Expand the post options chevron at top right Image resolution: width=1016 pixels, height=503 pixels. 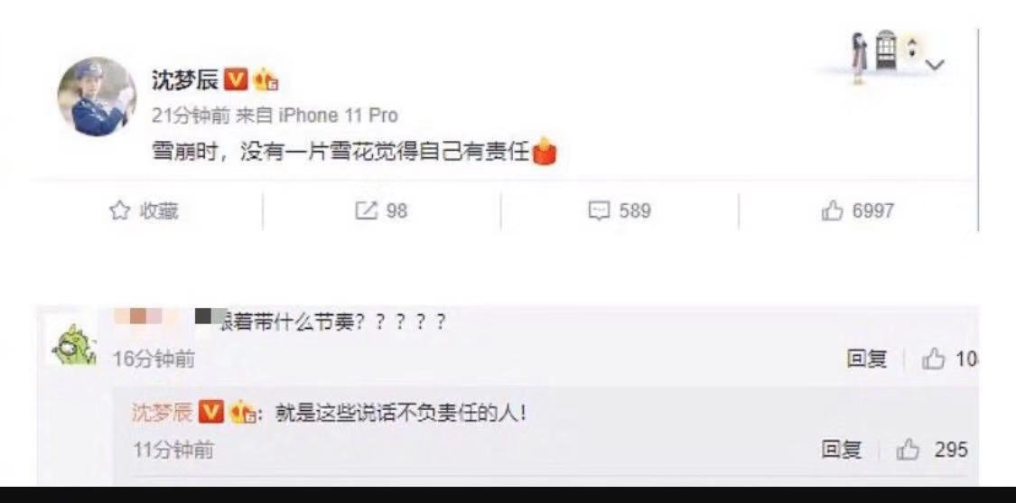[x=935, y=64]
